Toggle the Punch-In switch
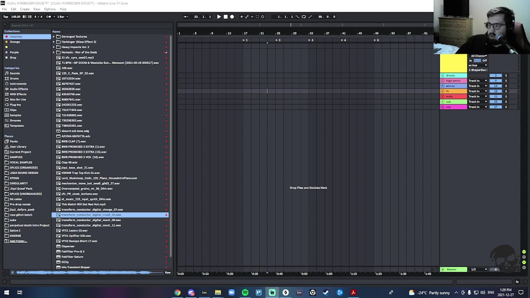 tap(297, 17)
